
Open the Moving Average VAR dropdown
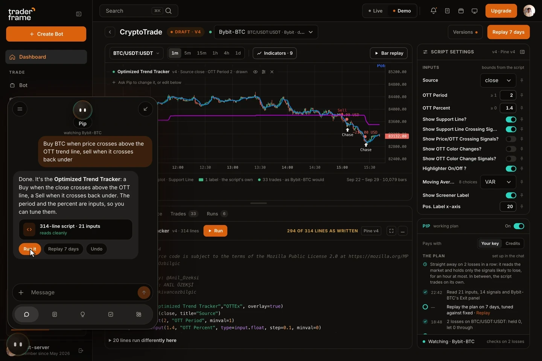click(x=498, y=182)
